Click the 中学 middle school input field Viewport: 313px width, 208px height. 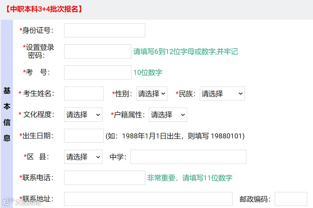coord(188,157)
